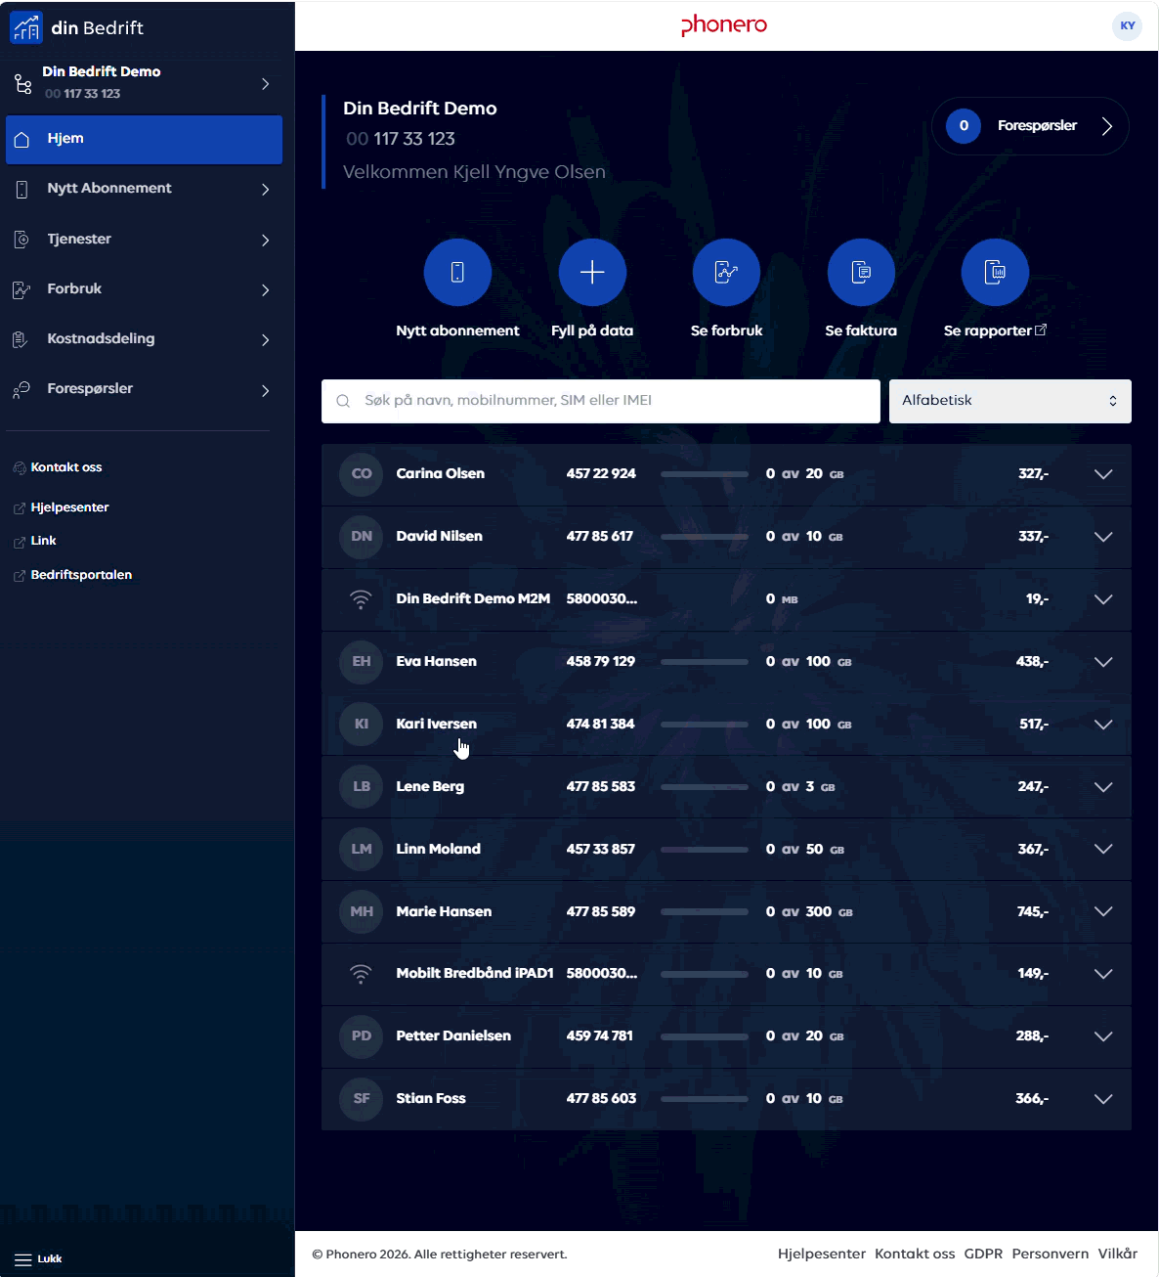Click the Fyll på data plus icon
The width and height of the screenshot is (1159, 1277).
click(592, 272)
